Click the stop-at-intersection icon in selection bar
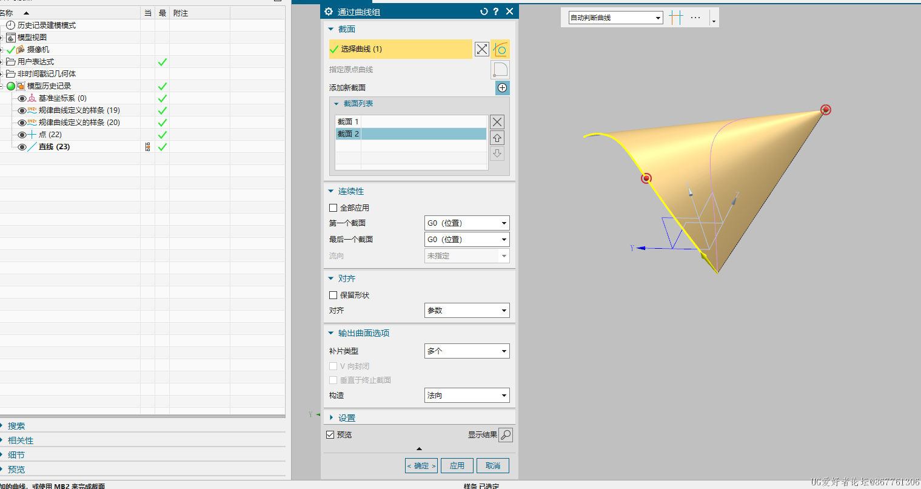This screenshot has height=489, width=921. tap(676, 18)
